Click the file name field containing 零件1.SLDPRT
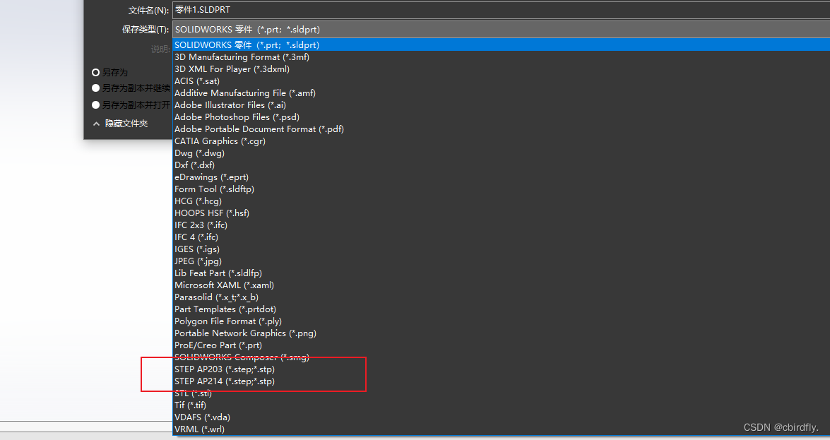 click(x=501, y=10)
